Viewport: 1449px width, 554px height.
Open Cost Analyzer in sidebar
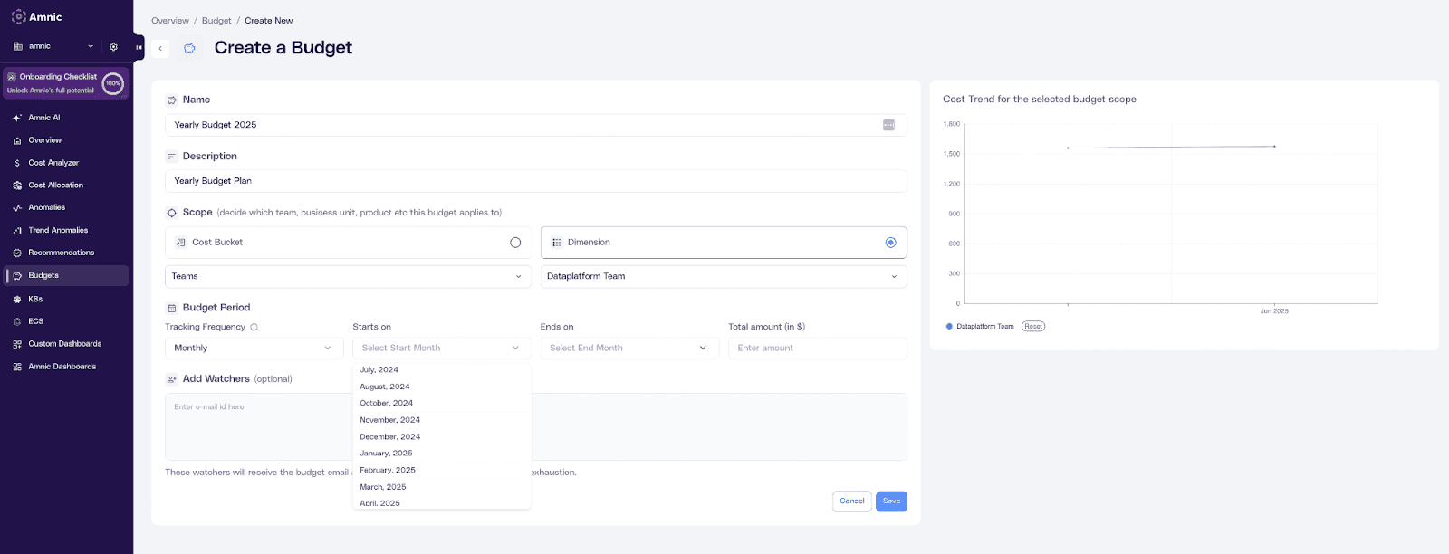coord(53,163)
